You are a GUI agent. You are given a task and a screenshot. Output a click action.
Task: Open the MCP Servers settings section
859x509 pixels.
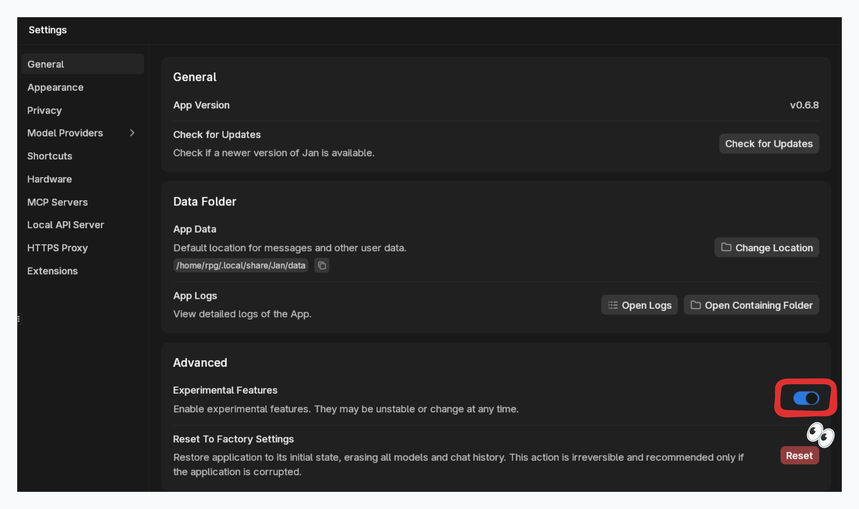(57, 202)
